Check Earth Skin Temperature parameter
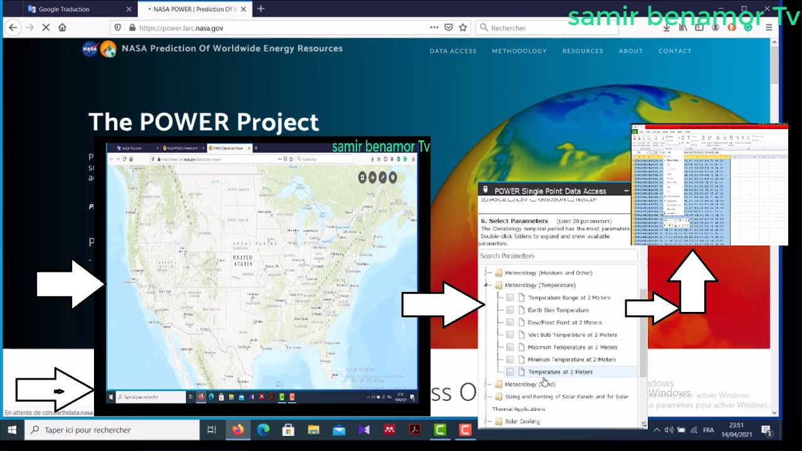The image size is (802, 451). click(x=510, y=310)
